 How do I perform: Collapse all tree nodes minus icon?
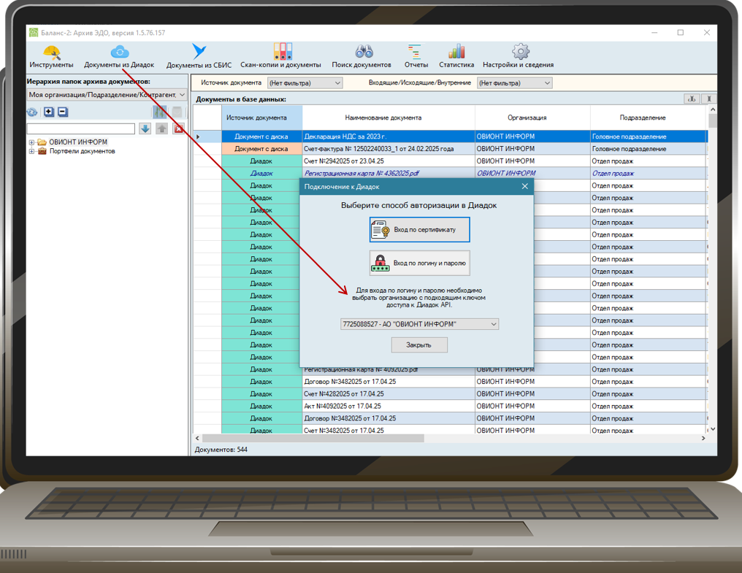[x=63, y=112]
